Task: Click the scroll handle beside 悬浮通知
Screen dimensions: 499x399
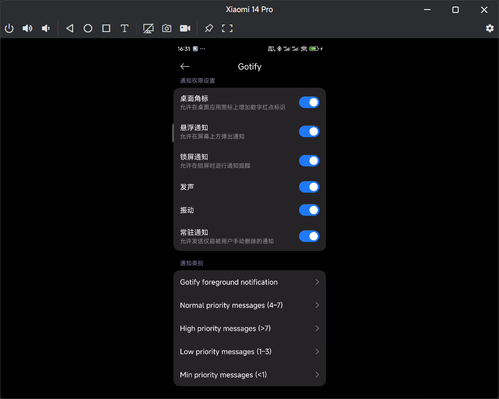Action: pos(173,133)
